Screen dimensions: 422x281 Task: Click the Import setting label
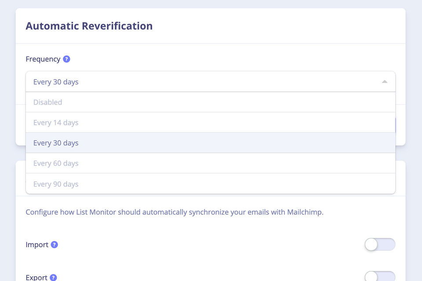[37, 245]
